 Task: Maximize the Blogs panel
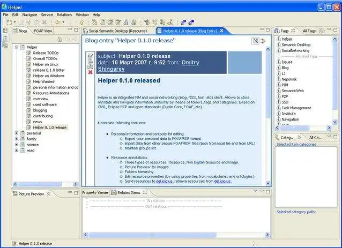(76, 29)
